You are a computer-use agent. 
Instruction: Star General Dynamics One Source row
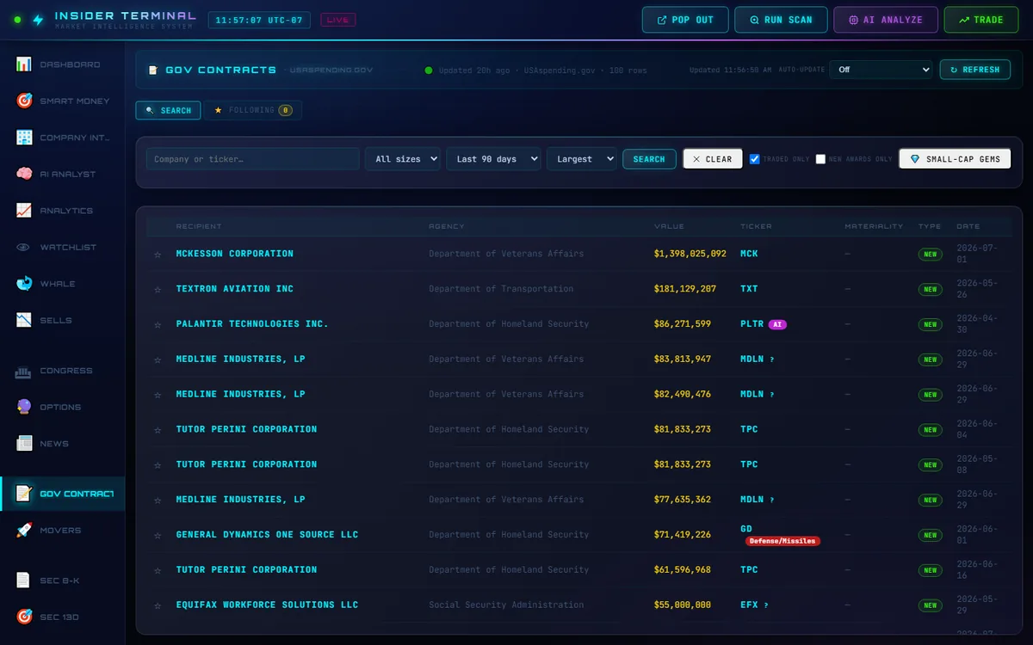[x=158, y=536]
